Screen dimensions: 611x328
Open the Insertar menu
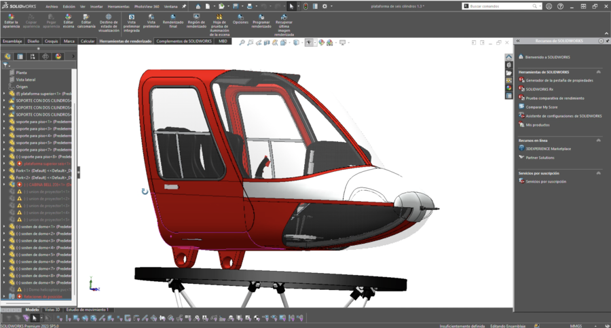point(97,6)
